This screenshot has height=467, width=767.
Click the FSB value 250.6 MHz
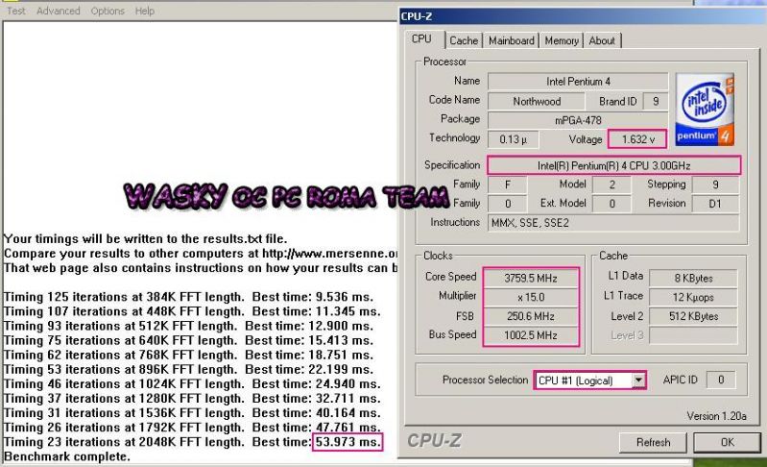click(531, 316)
